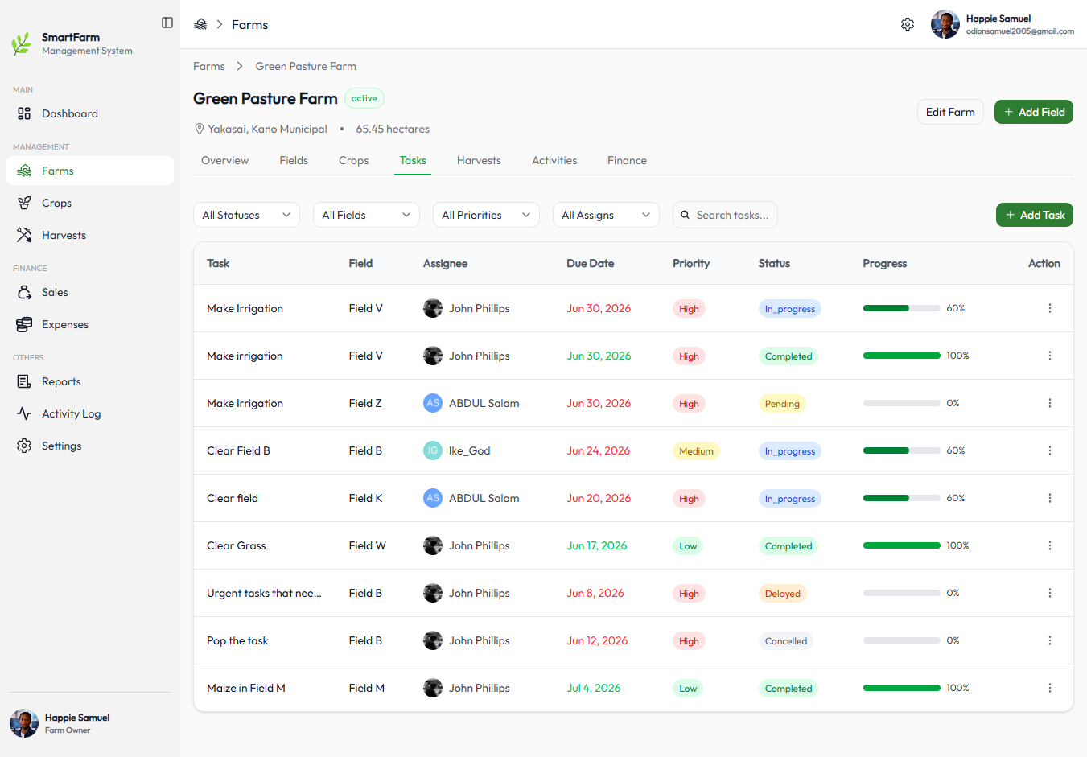The width and height of the screenshot is (1087, 757).
Task: Open the All Statuses dropdown
Action: 246,215
